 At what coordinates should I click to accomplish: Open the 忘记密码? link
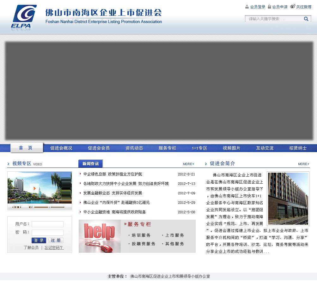(x=54, y=248)
